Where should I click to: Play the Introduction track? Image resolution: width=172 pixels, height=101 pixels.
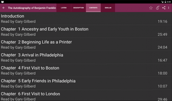click(x=86, y=19)
